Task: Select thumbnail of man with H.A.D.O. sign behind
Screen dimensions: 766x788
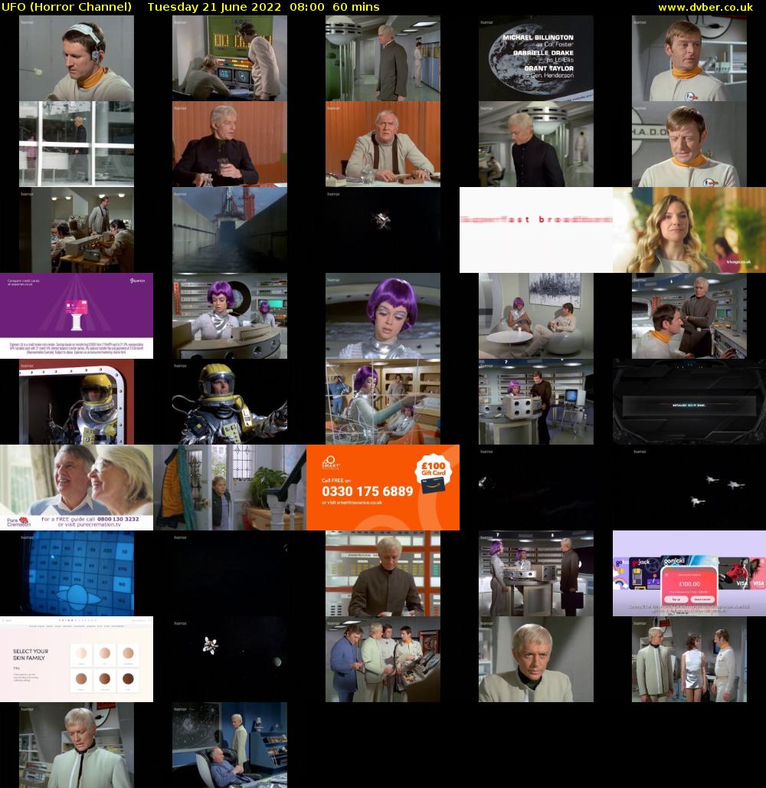Action: tap(689, 144)
